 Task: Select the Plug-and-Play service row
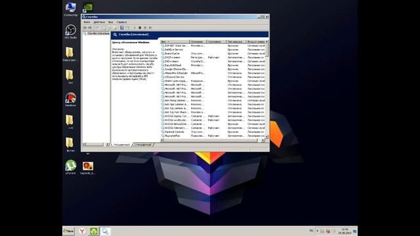[x=213, y=136]
